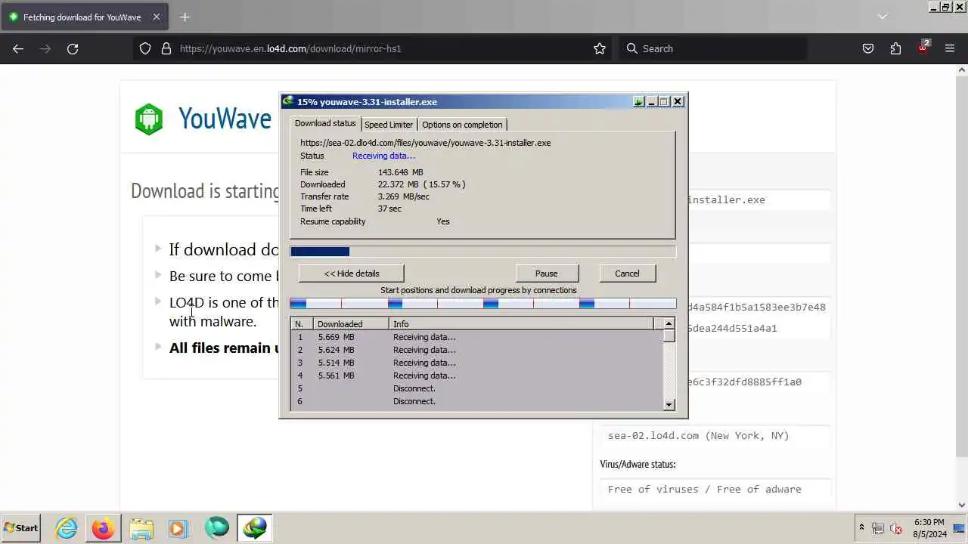Click the Firefox Search box
The height and width of the screenshot is (544, 968).
(715, 48)
